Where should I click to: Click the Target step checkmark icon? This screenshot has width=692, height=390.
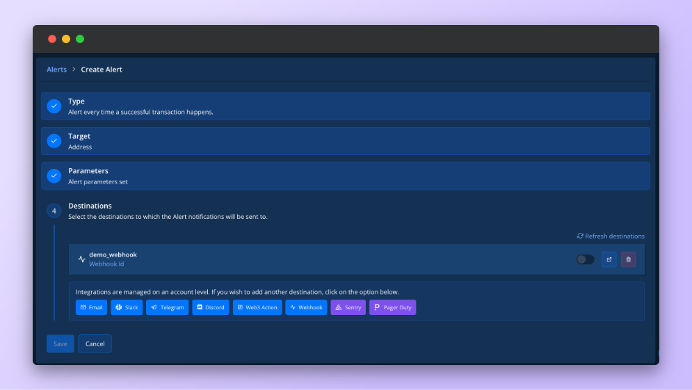click(54, 141)
